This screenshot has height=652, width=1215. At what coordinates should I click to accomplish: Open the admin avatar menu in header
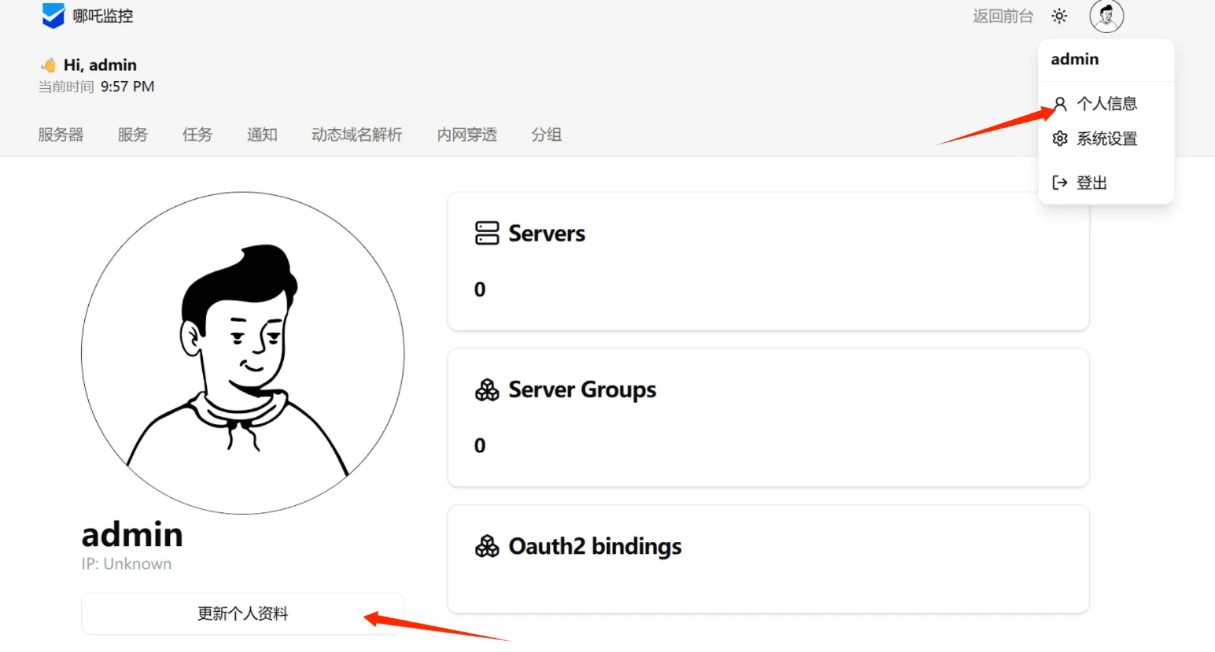1106,16
